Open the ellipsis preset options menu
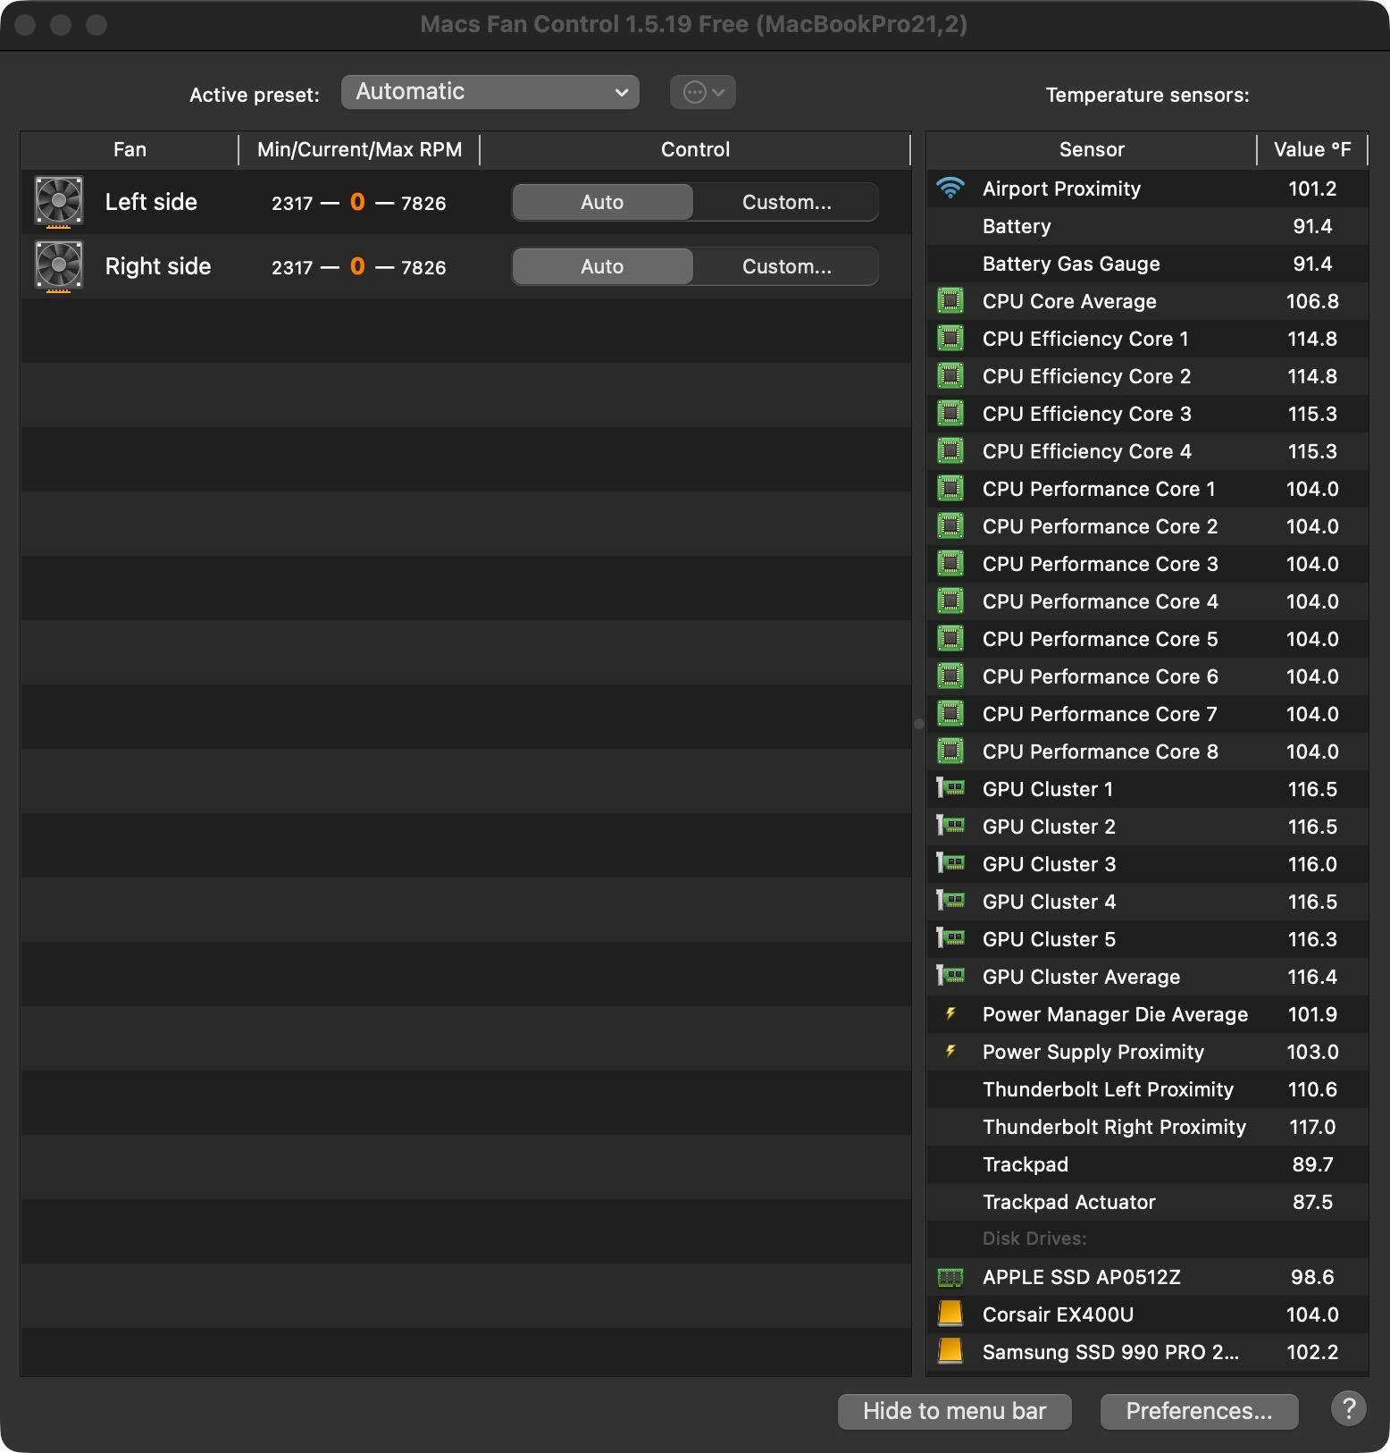The height and width of the screenshot is (1453, 1390). (x=703, y=92)
